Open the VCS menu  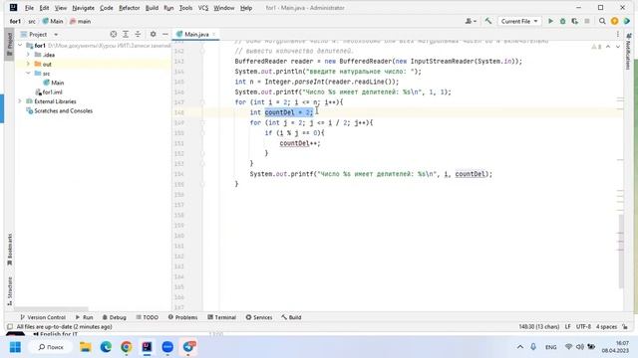point(203,8)
